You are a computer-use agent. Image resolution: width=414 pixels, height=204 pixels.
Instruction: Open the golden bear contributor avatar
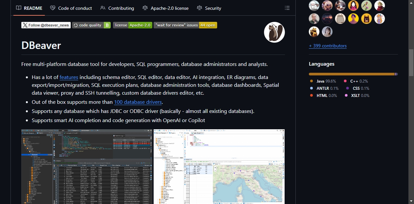coord(314,32)
